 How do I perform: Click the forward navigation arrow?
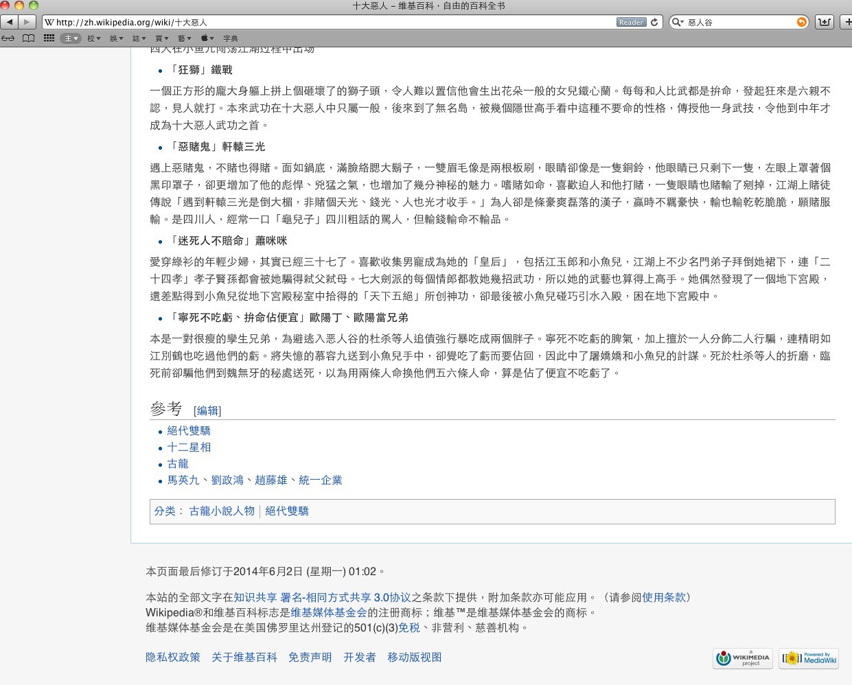27,22
